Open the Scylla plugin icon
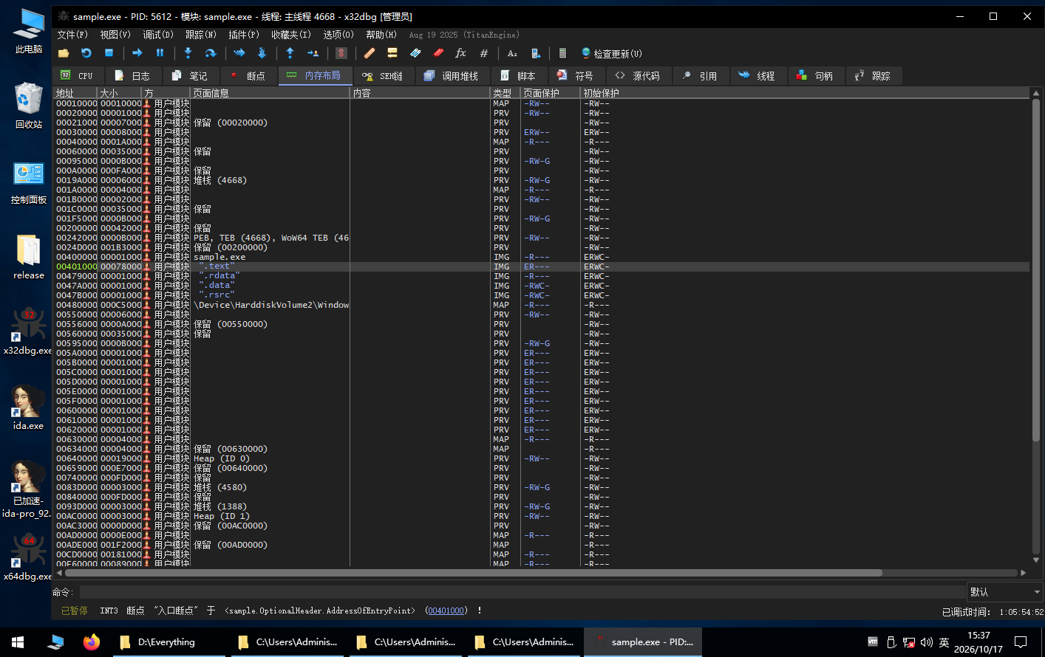Viewport: 1045px width, 657px height. (341, 53)
